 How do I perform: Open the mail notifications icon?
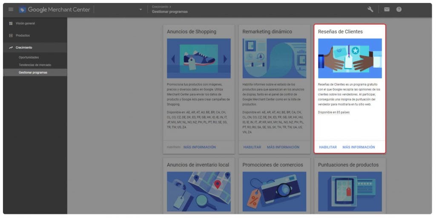(x=387, y=9)
